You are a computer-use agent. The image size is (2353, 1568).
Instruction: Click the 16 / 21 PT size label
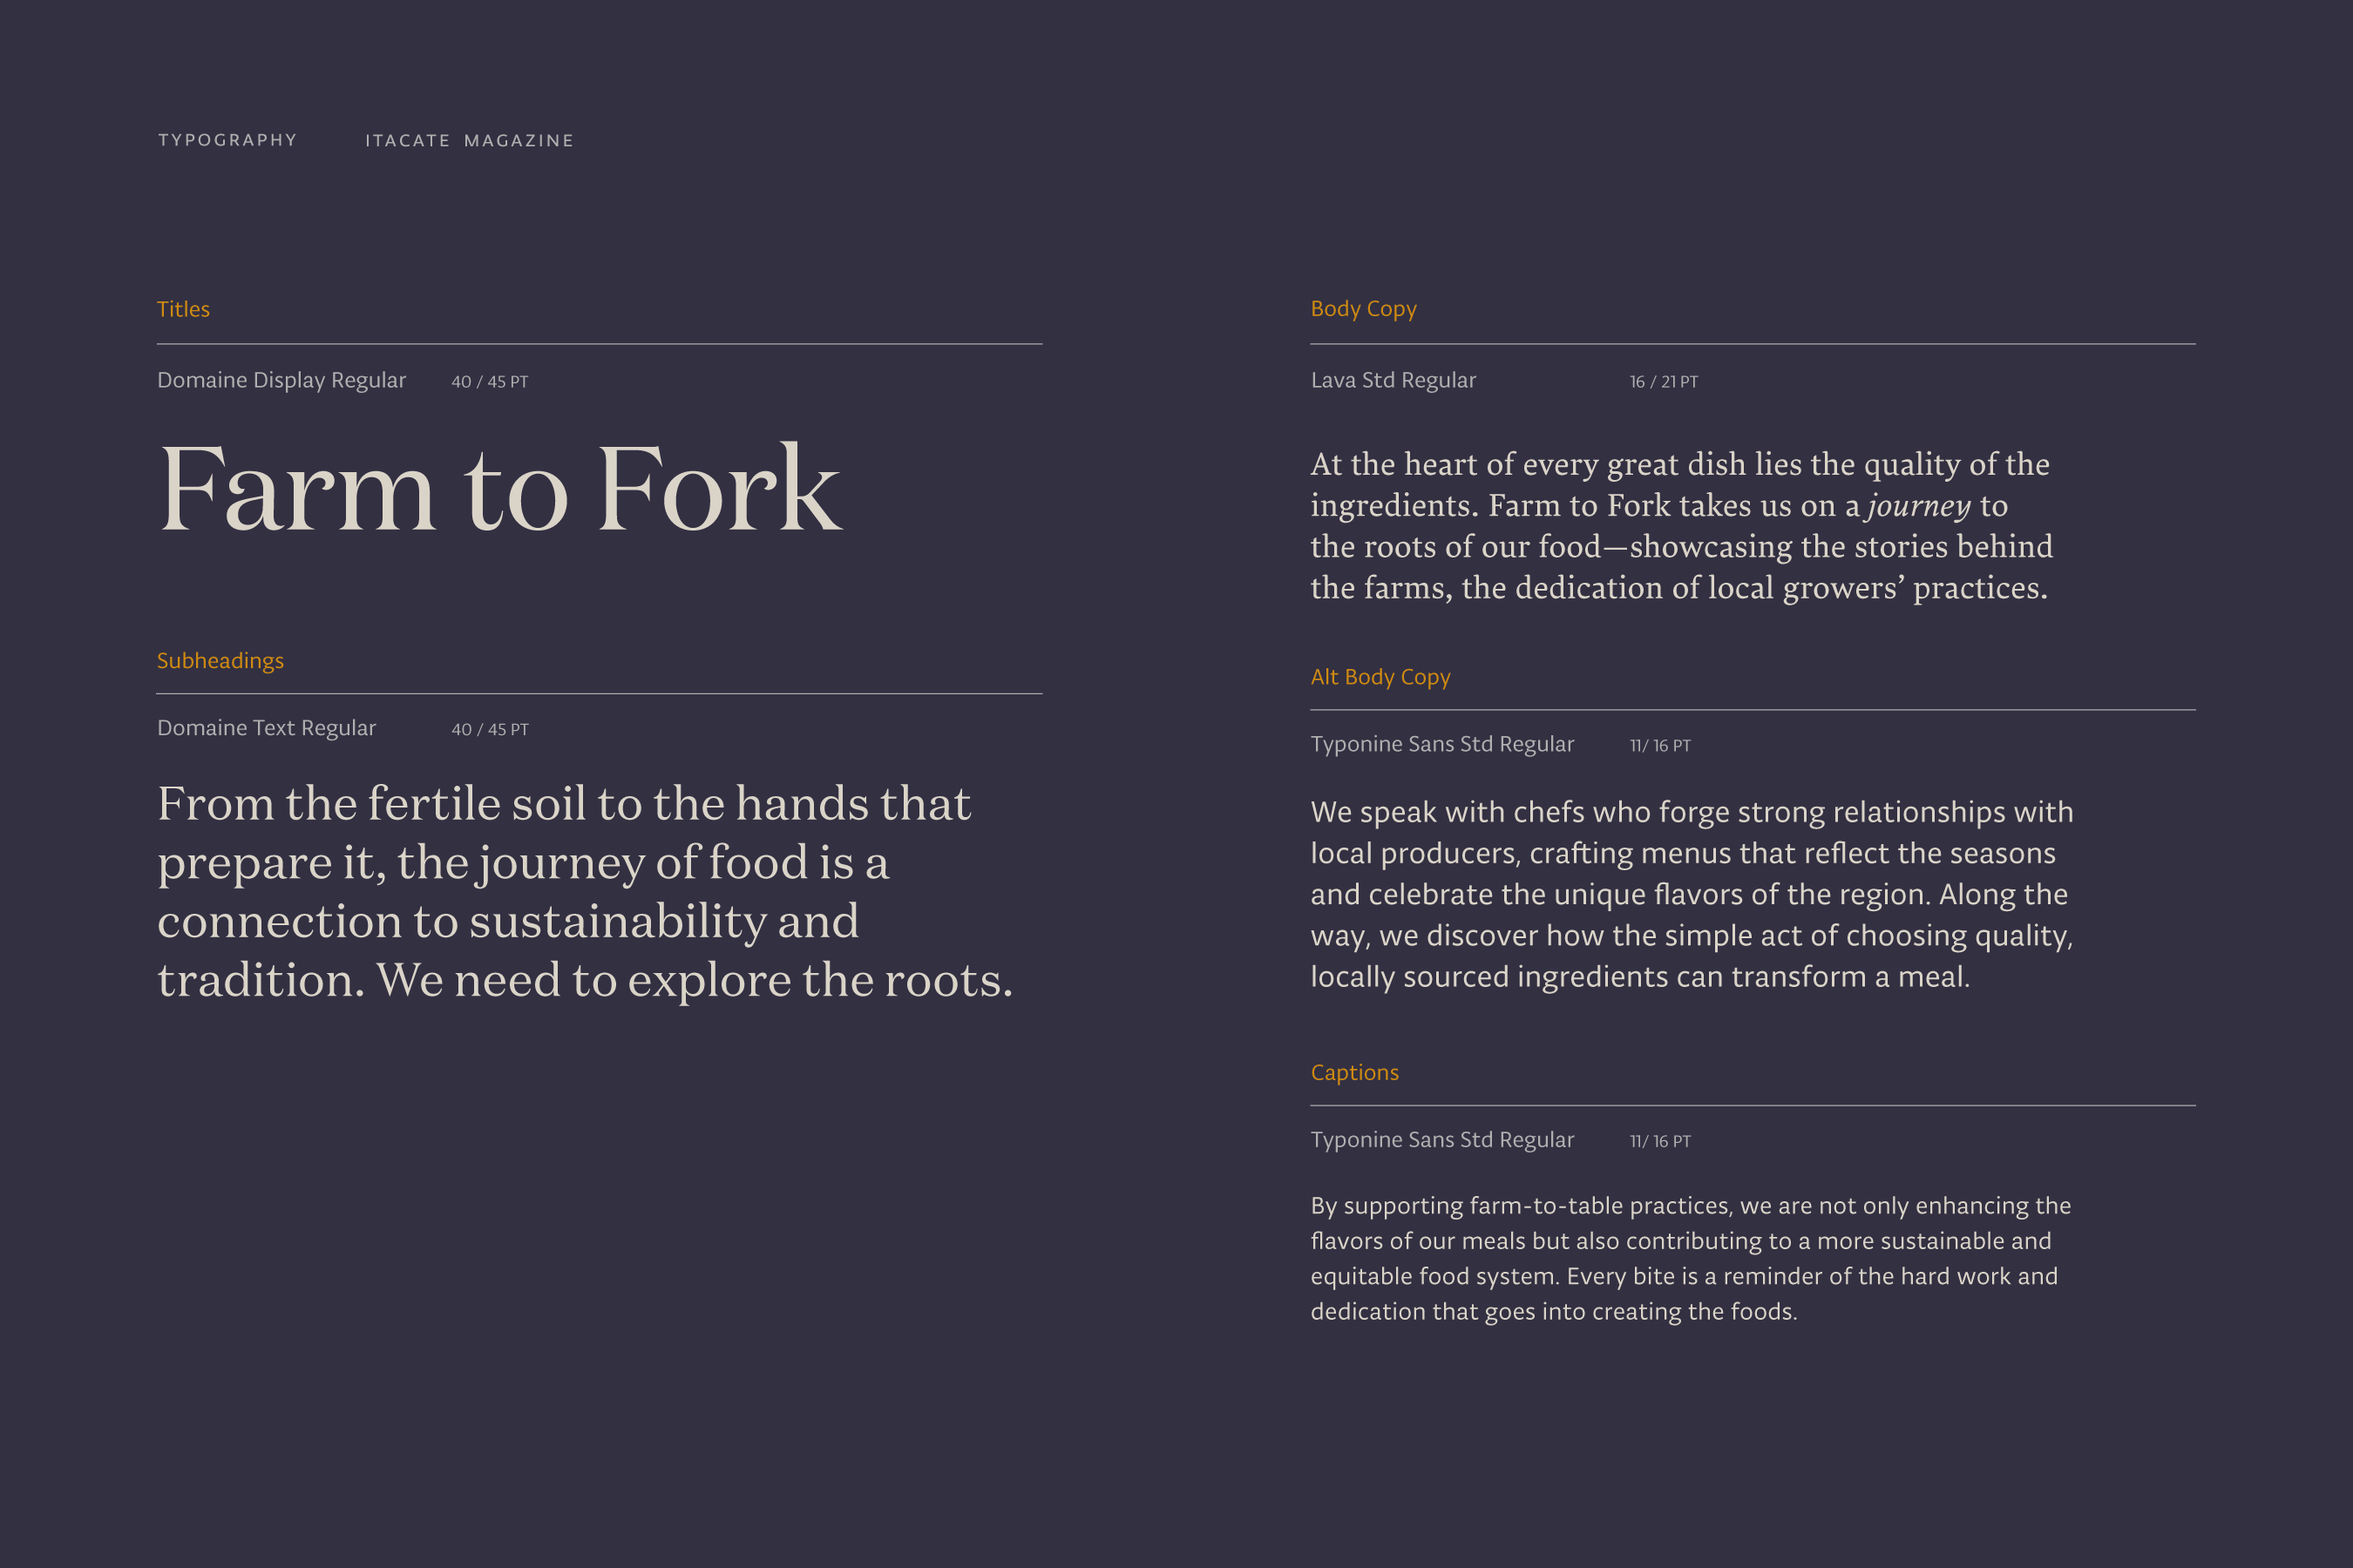[1663, 382]
